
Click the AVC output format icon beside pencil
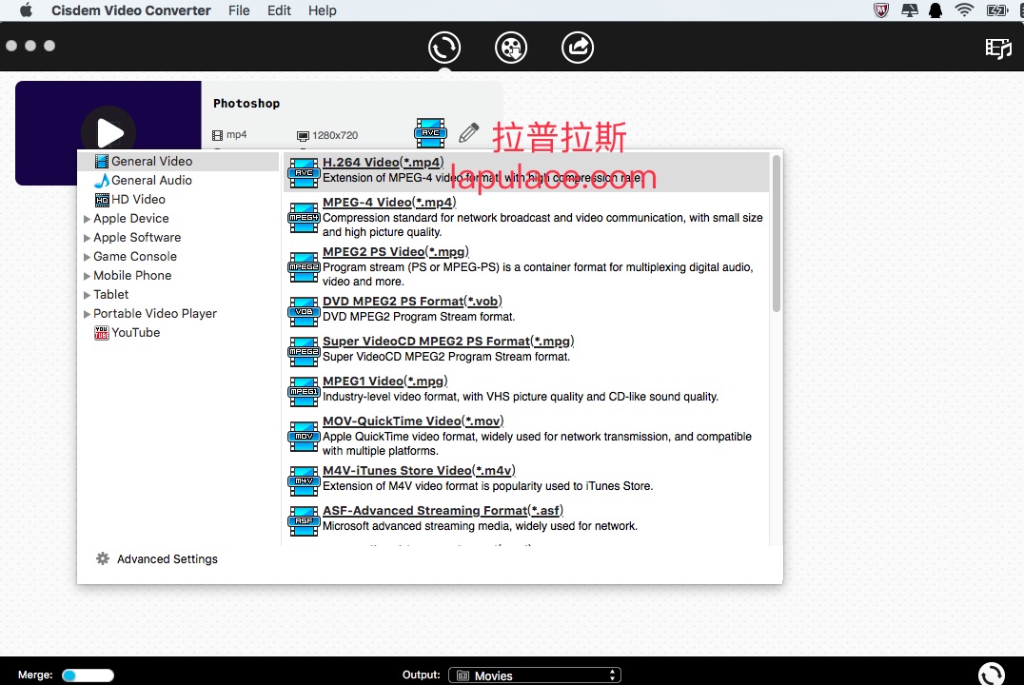(430, 133)
